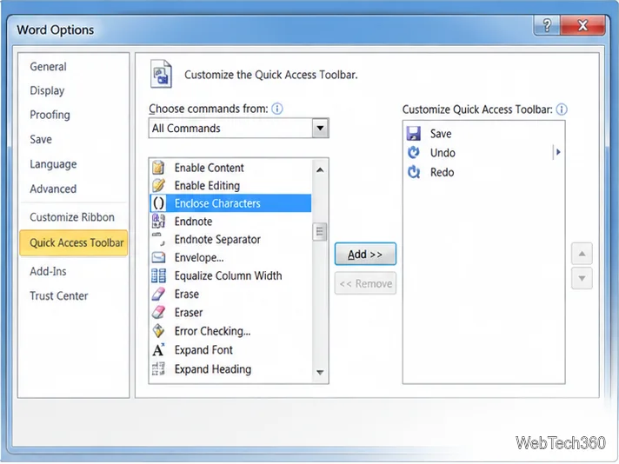
Task: Open the Add-Ins tab
Action: pyautogui.click(x=48, y=271)
